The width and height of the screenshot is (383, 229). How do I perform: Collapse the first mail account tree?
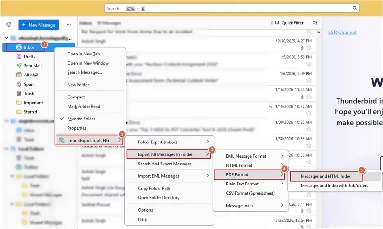pyautogui.click(x=7, y=38)
